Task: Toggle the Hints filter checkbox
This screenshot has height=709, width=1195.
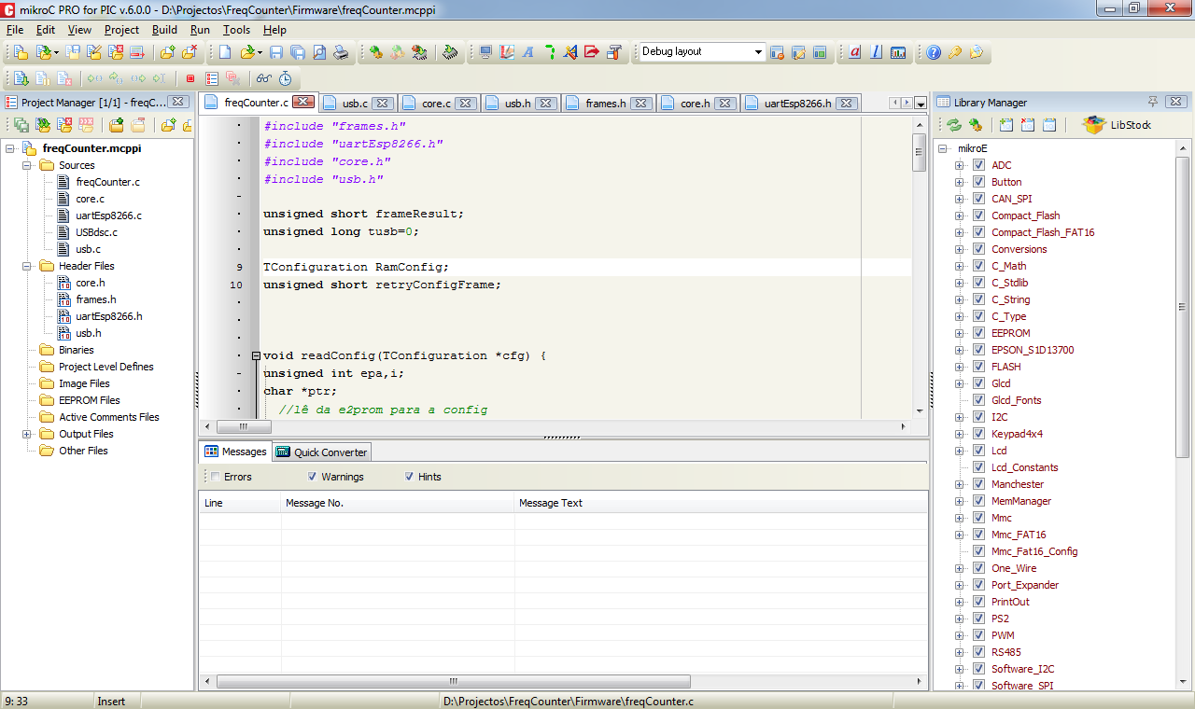Action: pos(409,477)
